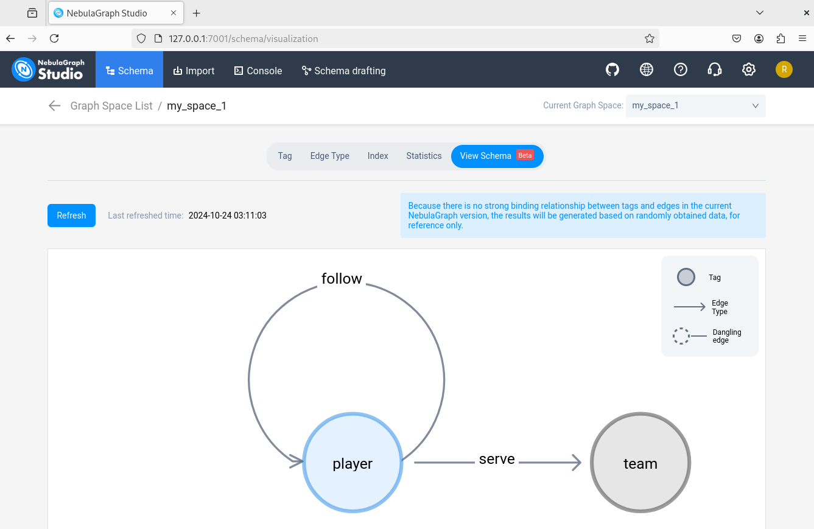814x529 pixels.
Task: Click the site shield icon in address bar
Action: [141, 38]
